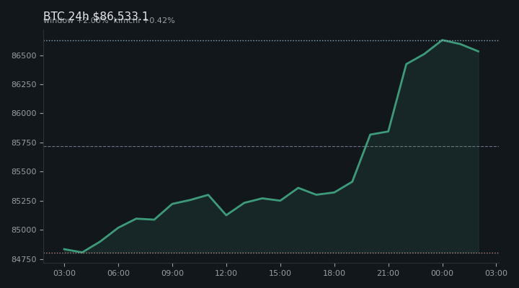Click the x-axis label '21:00'
This screenshot has width=519, height=288.
point(389,273)
